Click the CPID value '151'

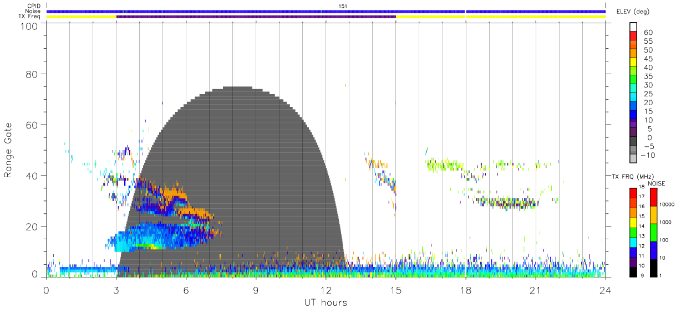342,6
